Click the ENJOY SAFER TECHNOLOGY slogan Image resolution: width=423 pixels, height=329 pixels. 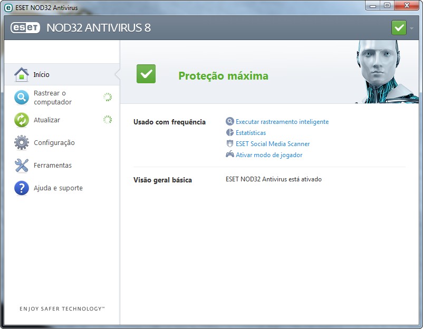point(62,308)
